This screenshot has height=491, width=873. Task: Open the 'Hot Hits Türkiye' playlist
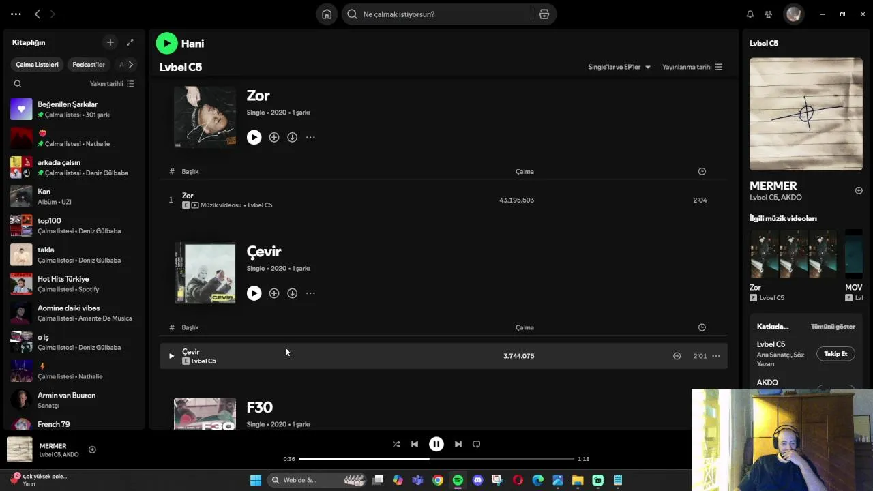coord(74,284)
